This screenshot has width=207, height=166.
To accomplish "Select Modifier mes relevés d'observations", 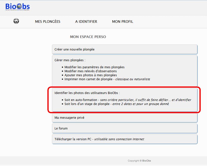I will coord(91,71).
